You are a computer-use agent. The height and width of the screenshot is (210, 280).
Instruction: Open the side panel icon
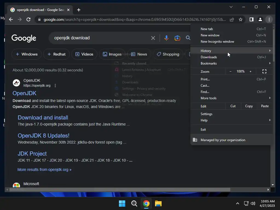[252, 19]
